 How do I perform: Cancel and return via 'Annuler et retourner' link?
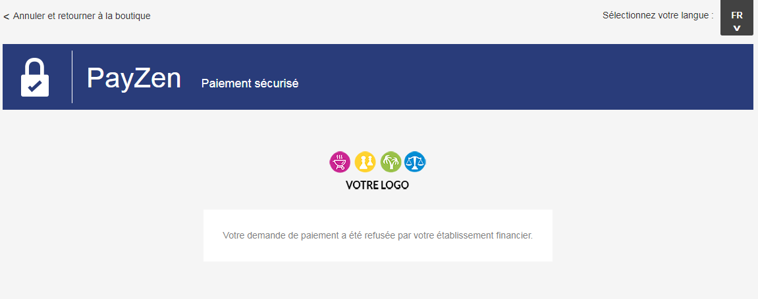(x=82, y=16)
